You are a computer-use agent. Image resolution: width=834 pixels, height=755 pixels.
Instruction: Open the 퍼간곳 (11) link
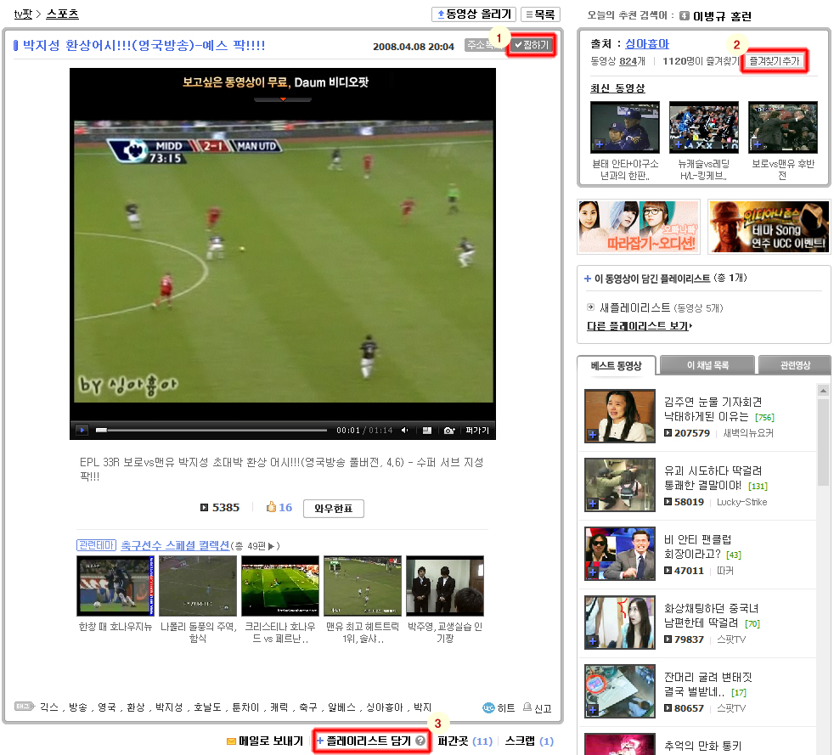(x=465, y=741)
